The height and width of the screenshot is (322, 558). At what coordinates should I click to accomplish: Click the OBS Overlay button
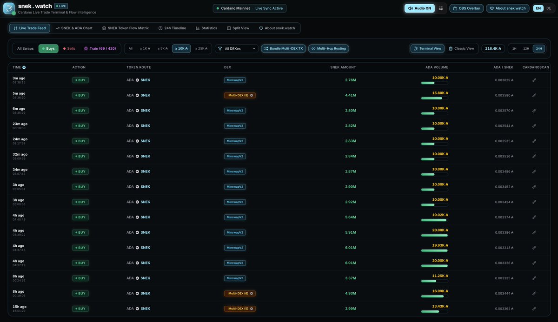pos(466,8)
